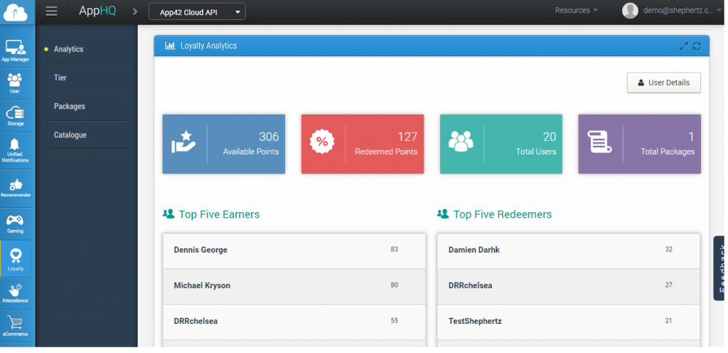The height and width of the screenshot is (353, 728).
Task: Expand Loyalty Analytics panel to fullscreen
Action: [x=683, y=46]
